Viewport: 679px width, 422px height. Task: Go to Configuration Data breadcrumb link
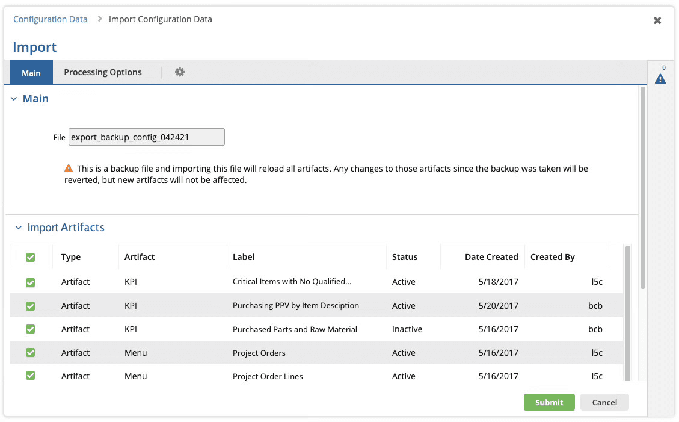pos(51,19)
